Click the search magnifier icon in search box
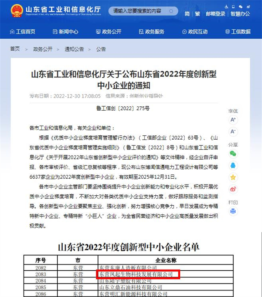 (x=171, y=11)
